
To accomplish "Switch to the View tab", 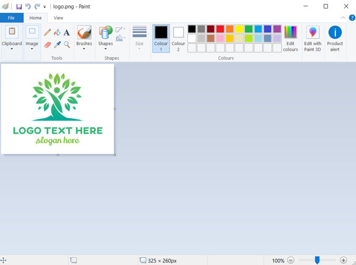I will tap(59, 18).
